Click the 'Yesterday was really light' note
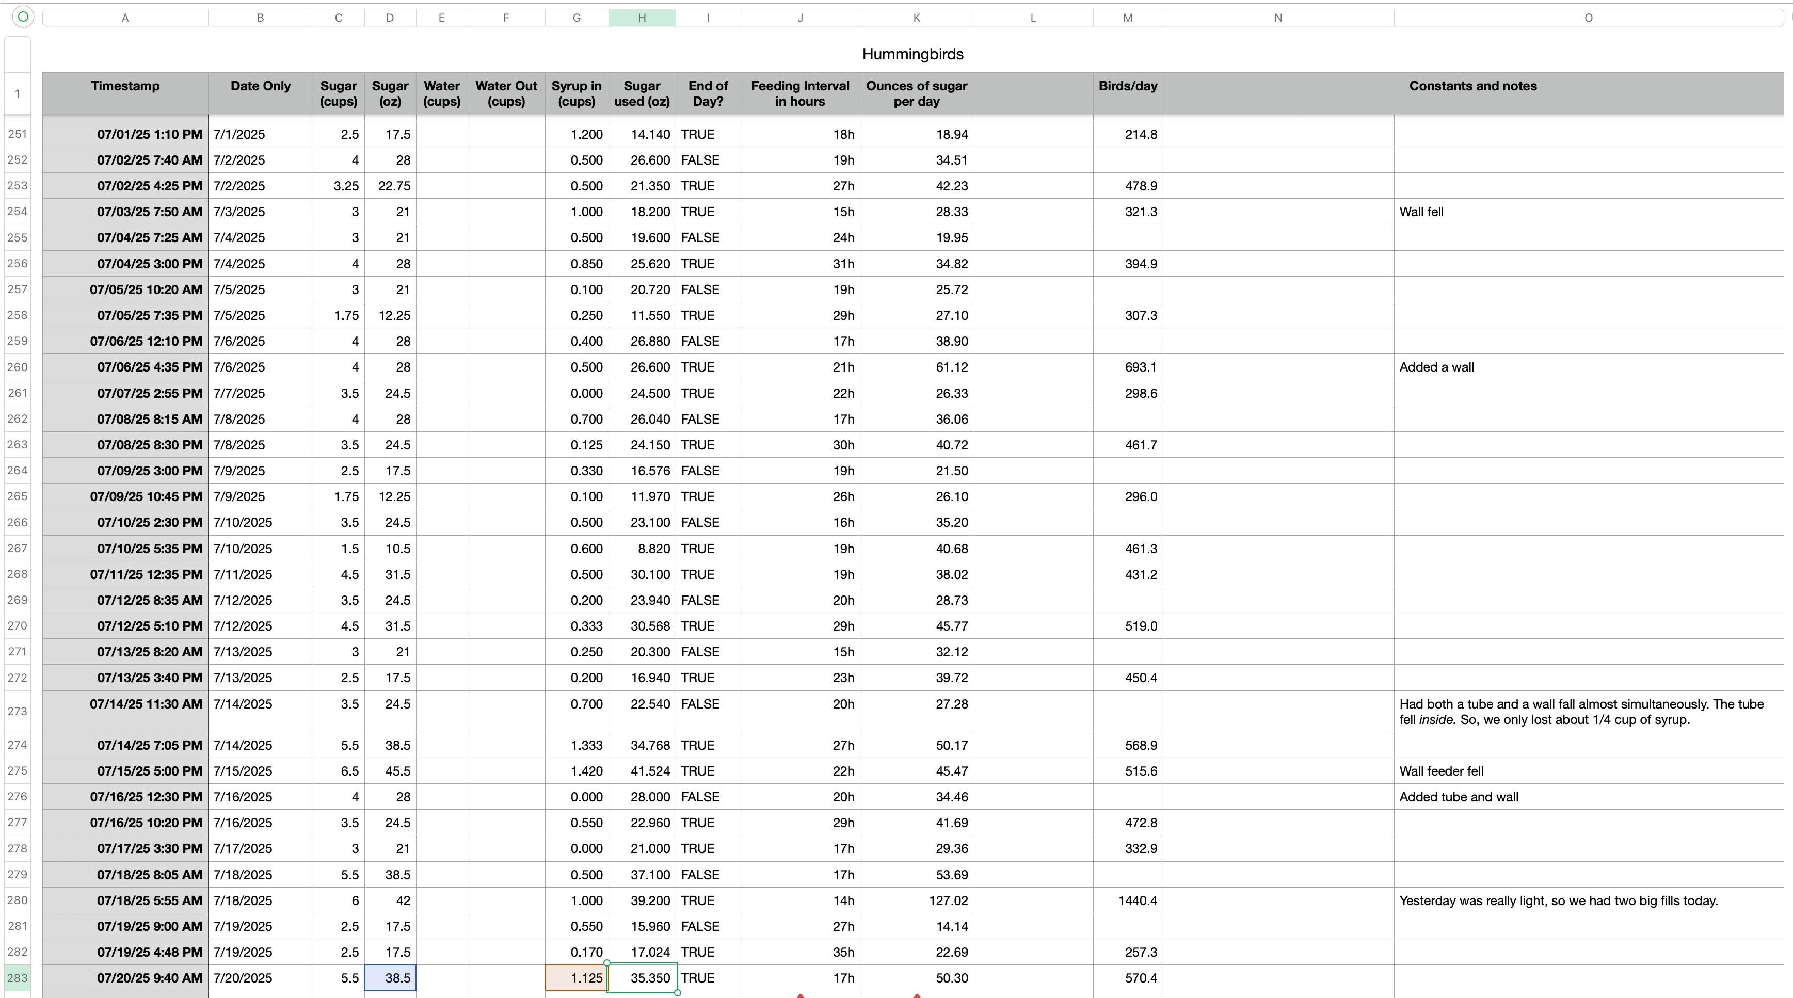This screenshot has height=998, width=1793. click(1589, 900)
